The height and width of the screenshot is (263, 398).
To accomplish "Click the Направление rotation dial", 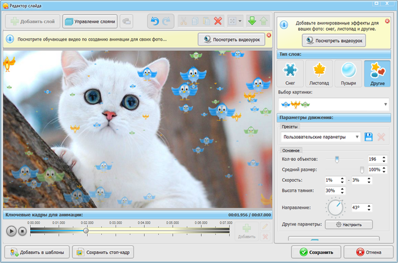I will coord(335,207).
